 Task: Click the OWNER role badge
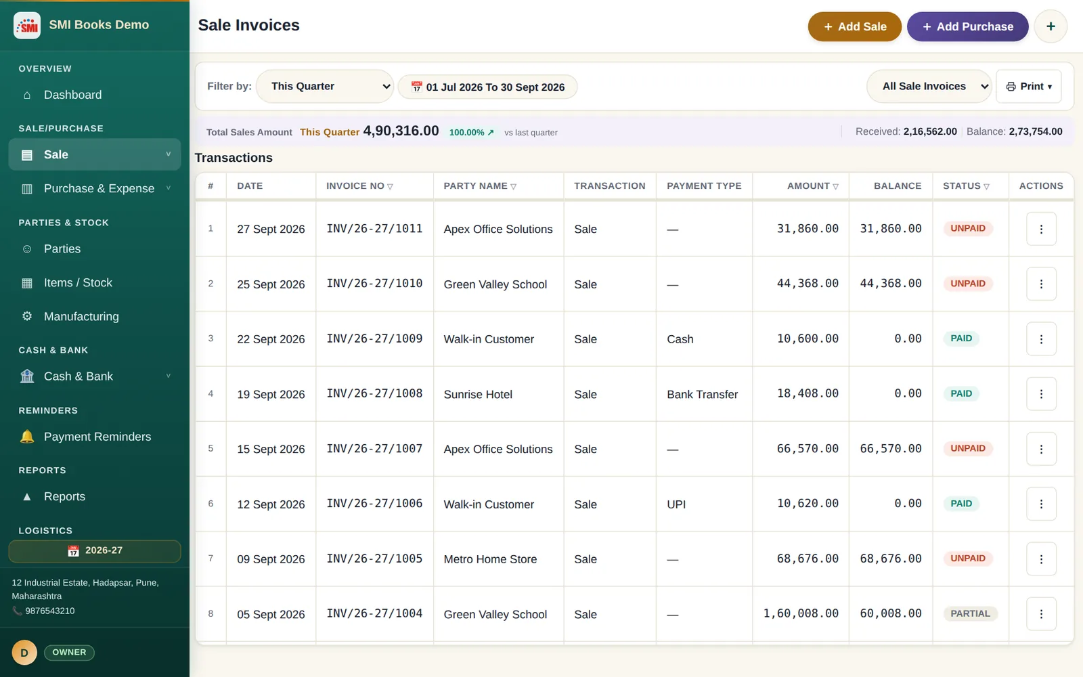point(69,653)
